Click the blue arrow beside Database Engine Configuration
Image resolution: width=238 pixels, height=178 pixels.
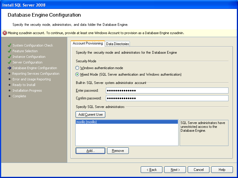click(10, 68)
